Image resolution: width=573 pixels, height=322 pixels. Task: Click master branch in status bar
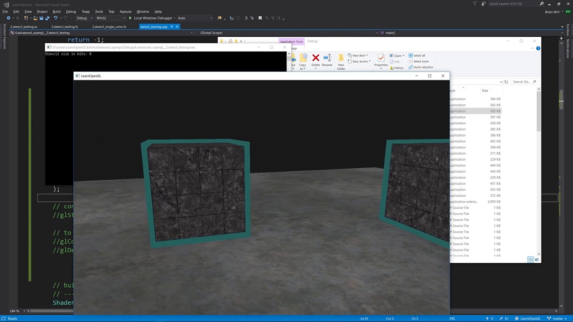[x=557, y=318]
